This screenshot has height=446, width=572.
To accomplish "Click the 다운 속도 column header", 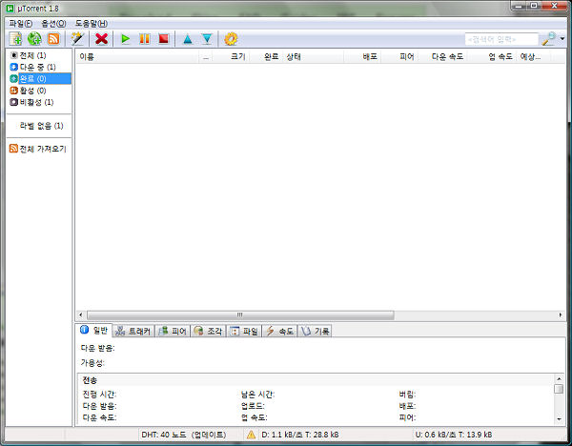I will point(443,57).
